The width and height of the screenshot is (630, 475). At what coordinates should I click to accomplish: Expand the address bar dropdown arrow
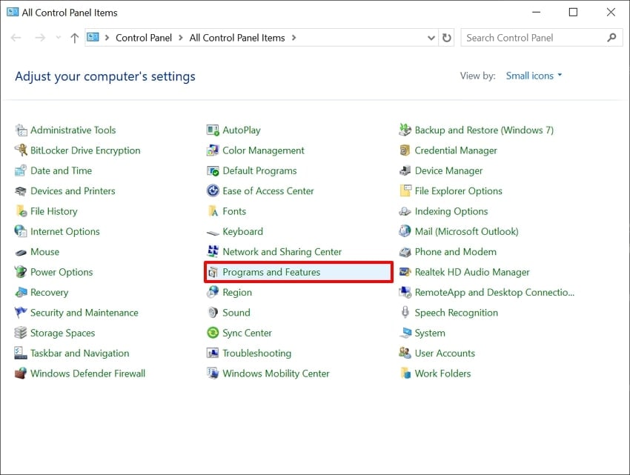[430, 37]
